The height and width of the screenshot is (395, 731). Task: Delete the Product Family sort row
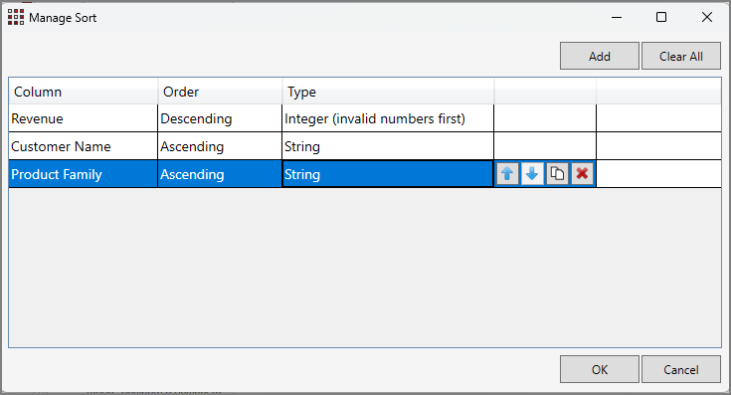[x=582, y=174]
